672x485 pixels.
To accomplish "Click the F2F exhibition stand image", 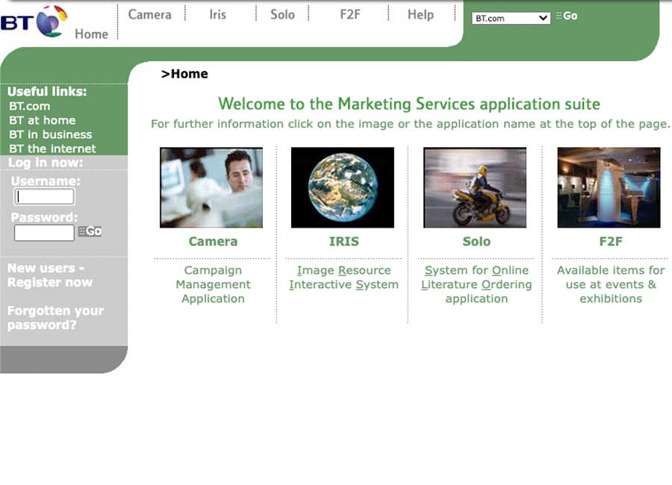I will pyautogui.click(x=609, y=187).
